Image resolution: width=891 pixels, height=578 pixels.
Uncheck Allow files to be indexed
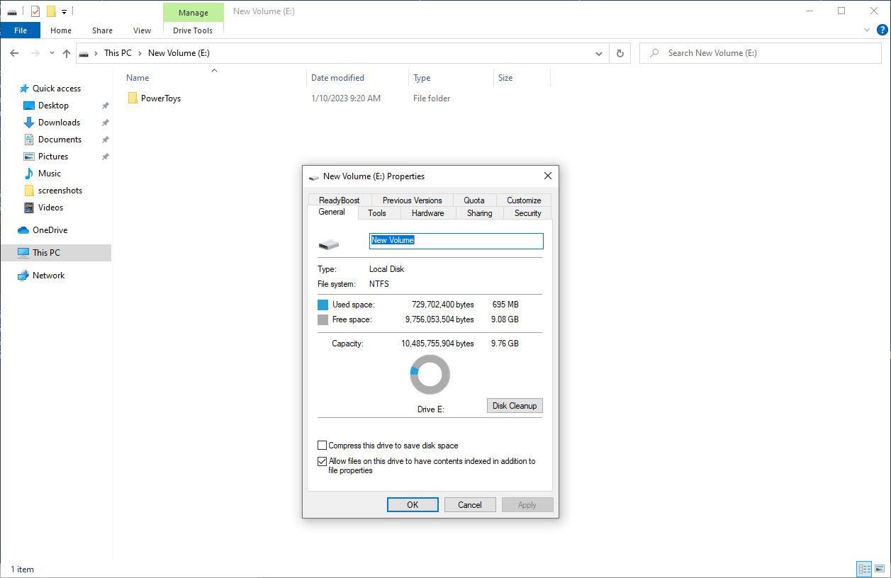click(x=323, y=461)
